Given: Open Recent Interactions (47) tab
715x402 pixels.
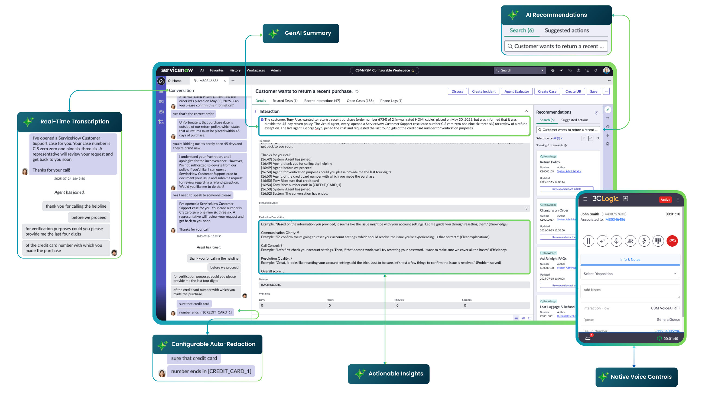Looking at the screenshot, I should pos(322,101).
